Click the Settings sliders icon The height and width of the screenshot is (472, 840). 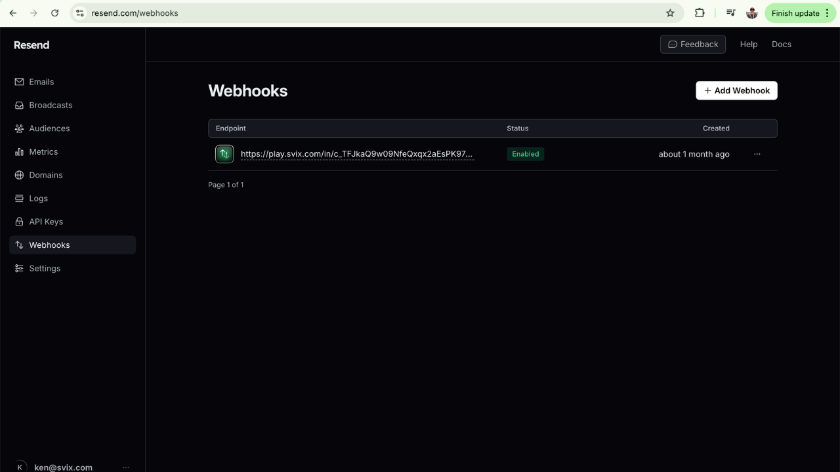click(x=19, y=268)
